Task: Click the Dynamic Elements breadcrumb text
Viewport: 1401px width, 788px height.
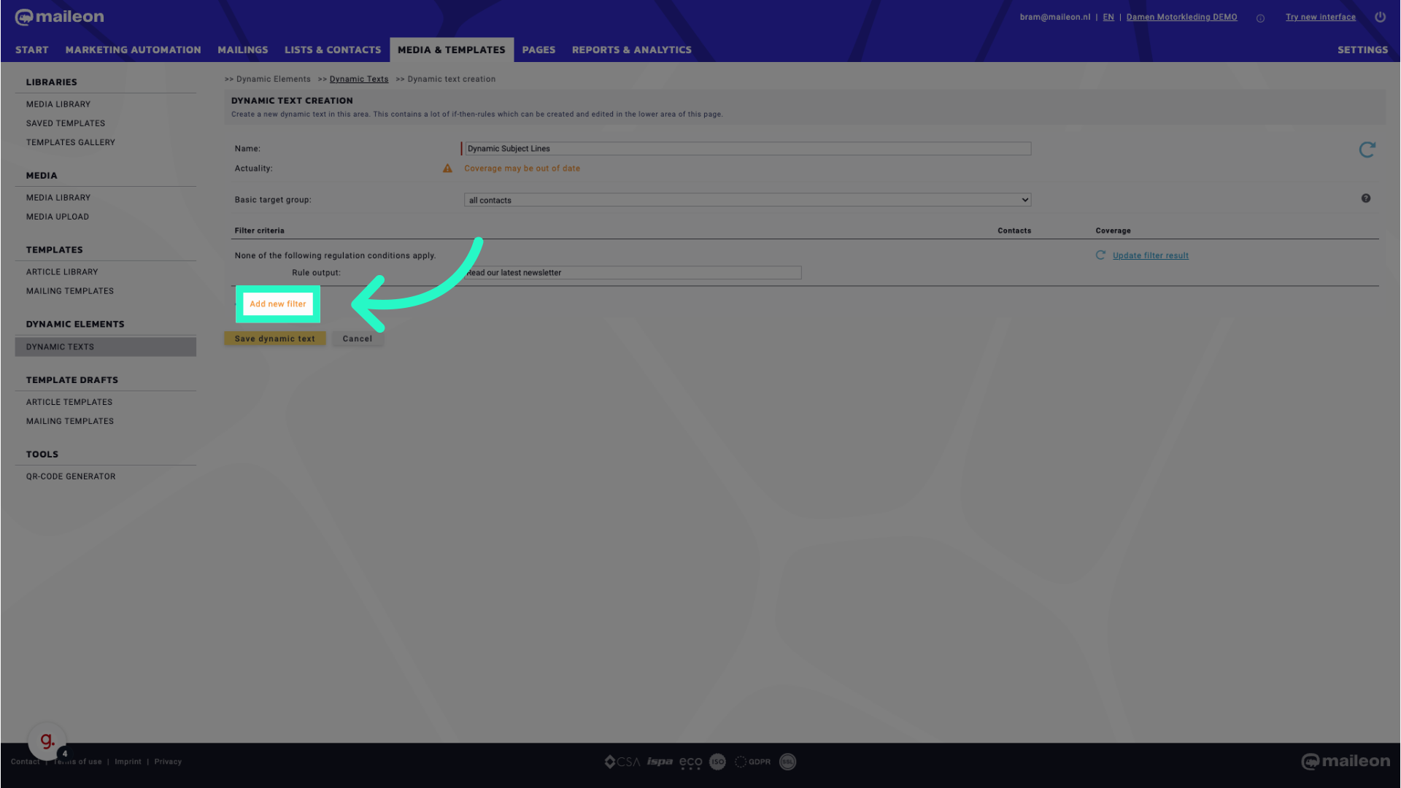Action: pos(274,79)
